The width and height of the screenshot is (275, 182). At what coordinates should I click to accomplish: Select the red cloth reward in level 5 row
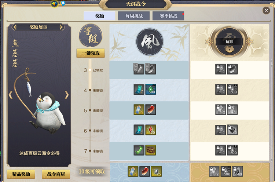[150, 109]
